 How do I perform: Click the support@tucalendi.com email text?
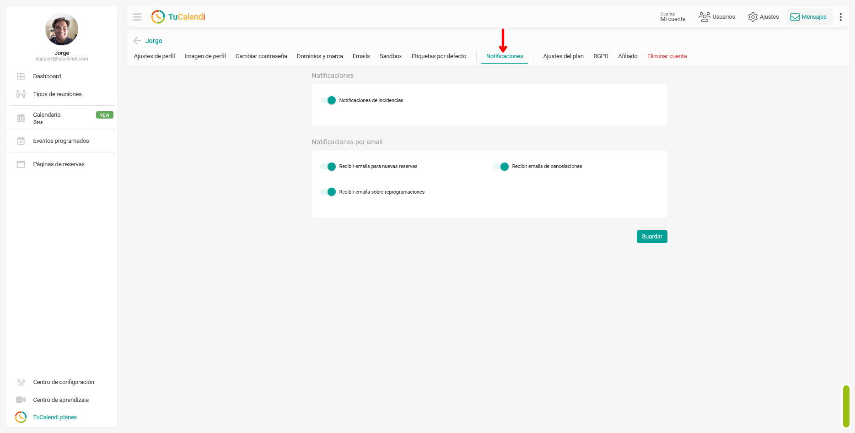[x=62, y=59]
